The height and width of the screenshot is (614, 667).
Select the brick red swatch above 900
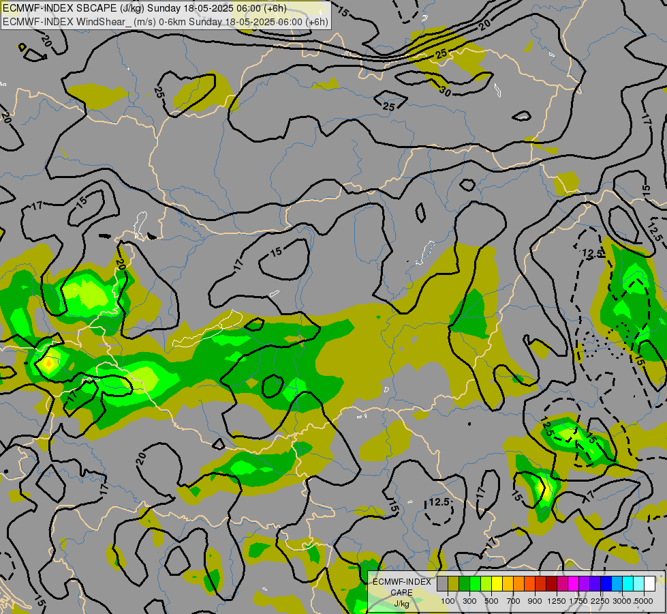(x=541, y=583)
